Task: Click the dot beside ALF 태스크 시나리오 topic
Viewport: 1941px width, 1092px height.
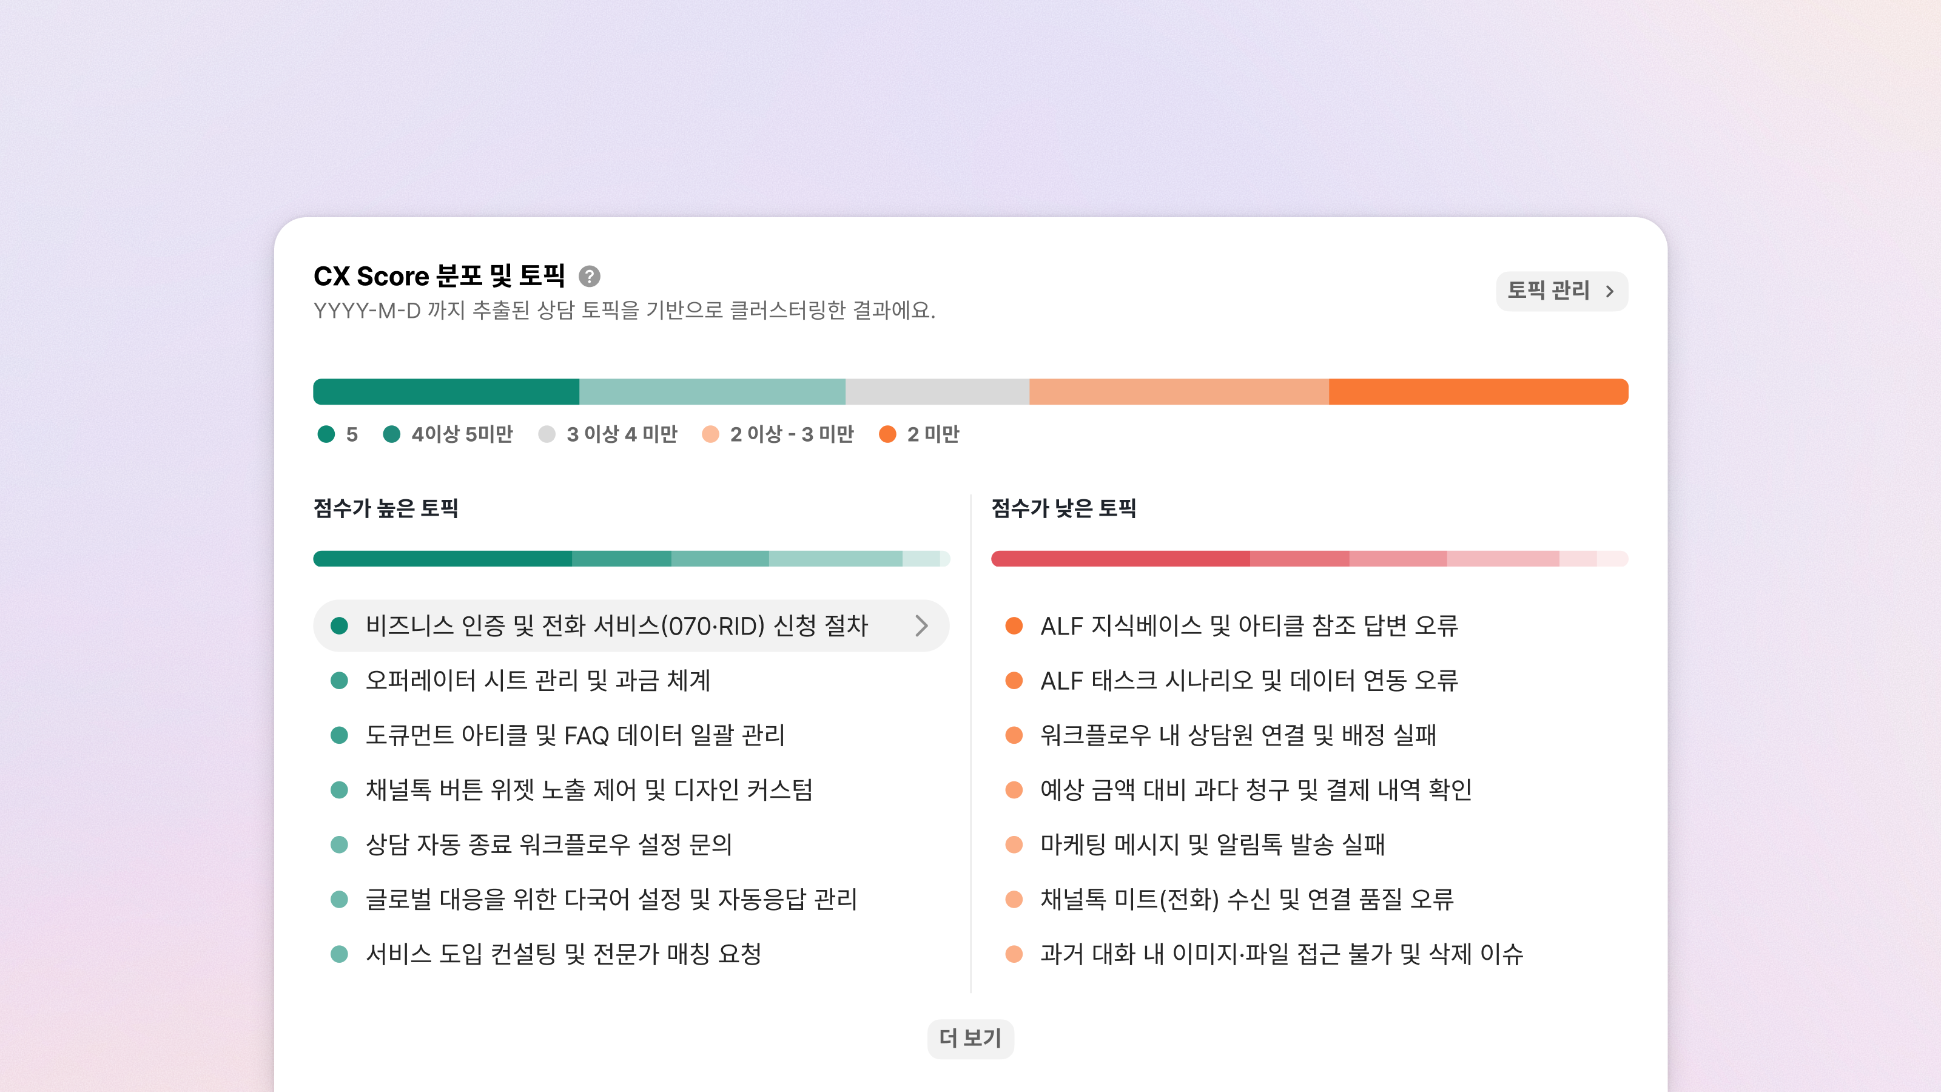Action: point(1014,681)
